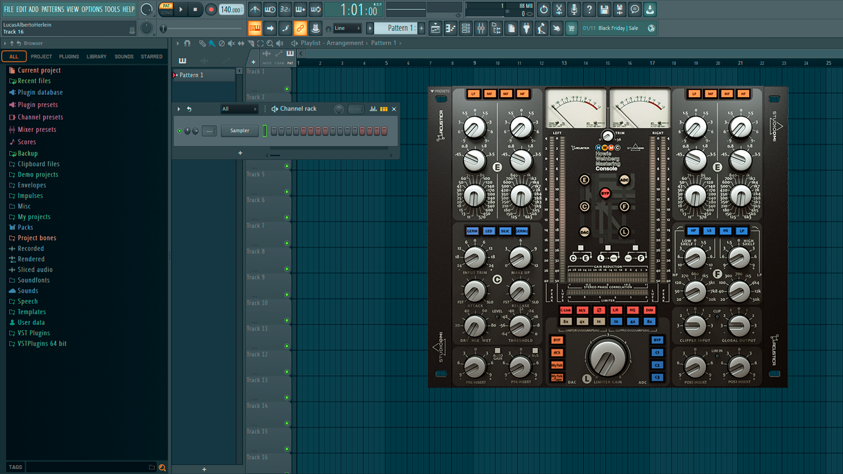This screenshot has height=474, width=843.
Task: Click the 8x limiter oversampling button
Action: [565, 322]
